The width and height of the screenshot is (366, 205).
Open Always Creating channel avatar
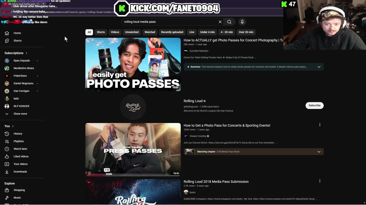point(186,136)
